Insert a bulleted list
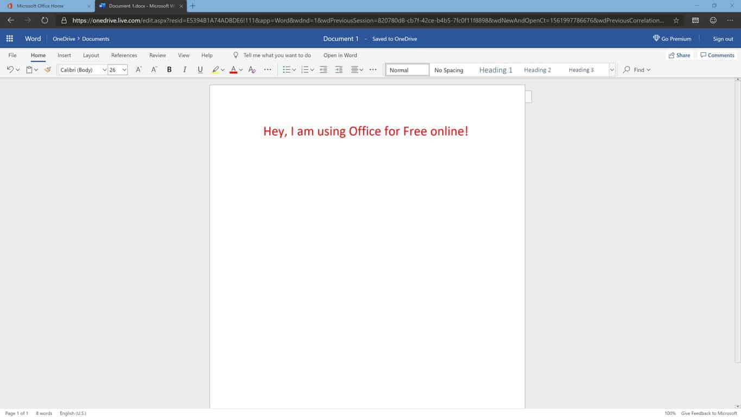741x417 pixels. tap(287, 69)
